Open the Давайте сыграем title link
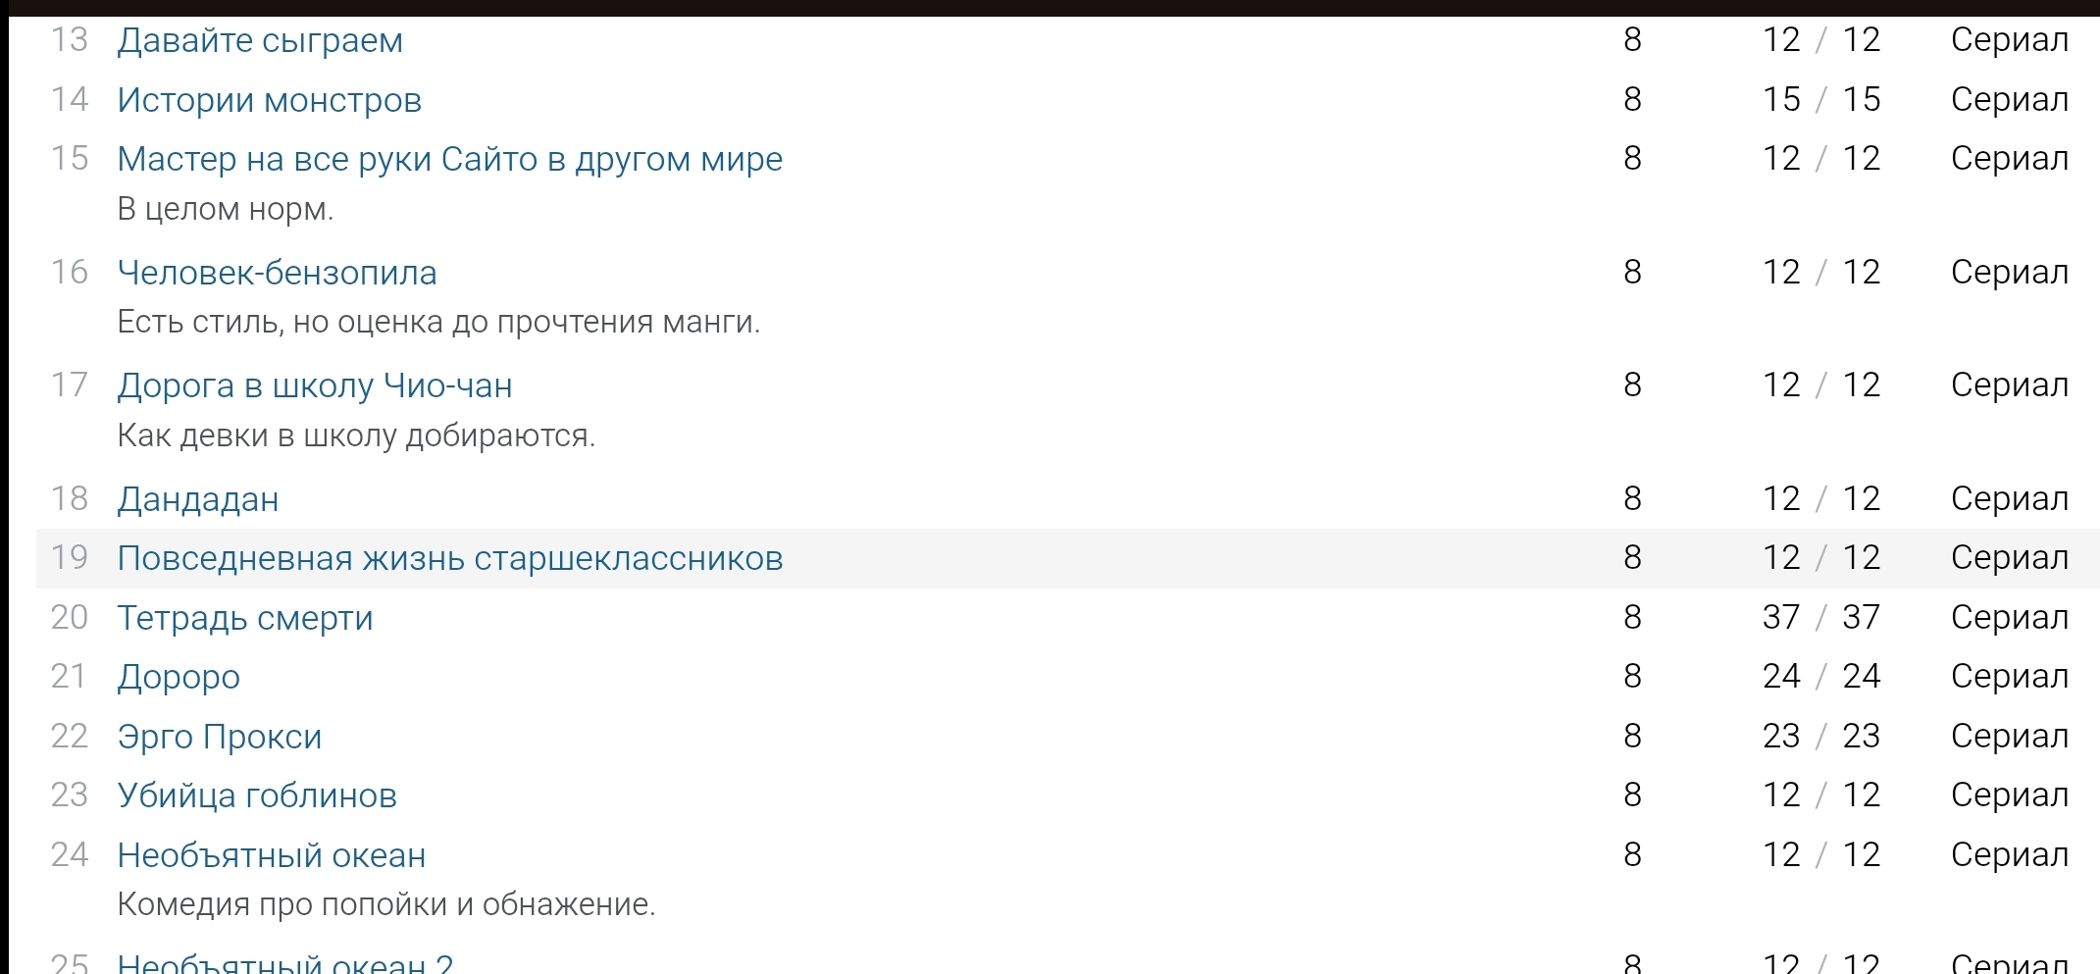Viewport: 2100px width, 974px height. coord(260,41)
